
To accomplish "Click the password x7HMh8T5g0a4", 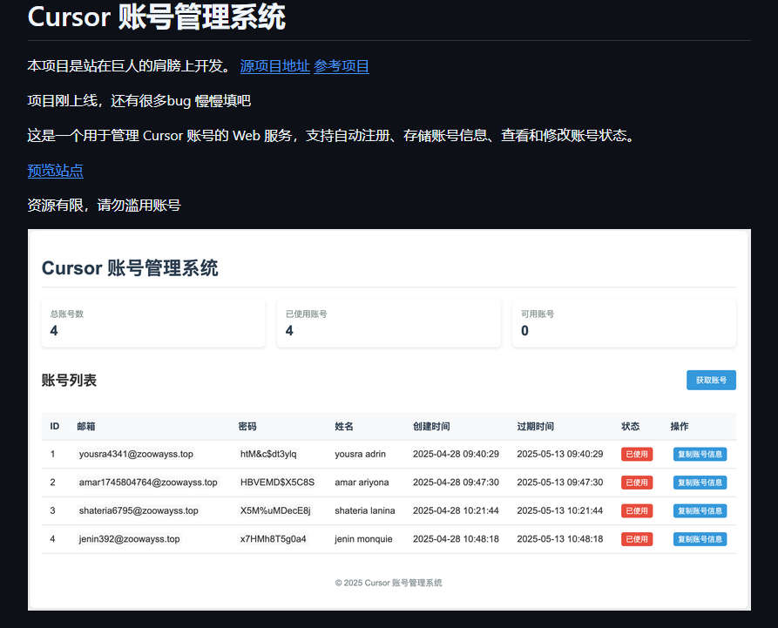I will point(273,538).
